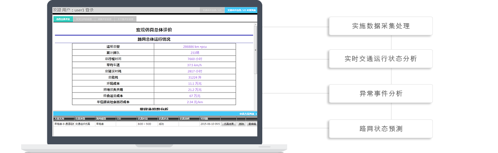Click the report's vertical scrollbar thumb
This screenshot has width=498, height=153.
click(256, 50)
